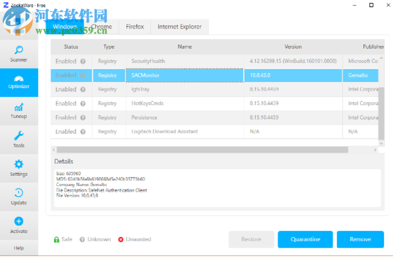
Task: Click version 4.12.16299.15 cell
Action: pos(293,61)
